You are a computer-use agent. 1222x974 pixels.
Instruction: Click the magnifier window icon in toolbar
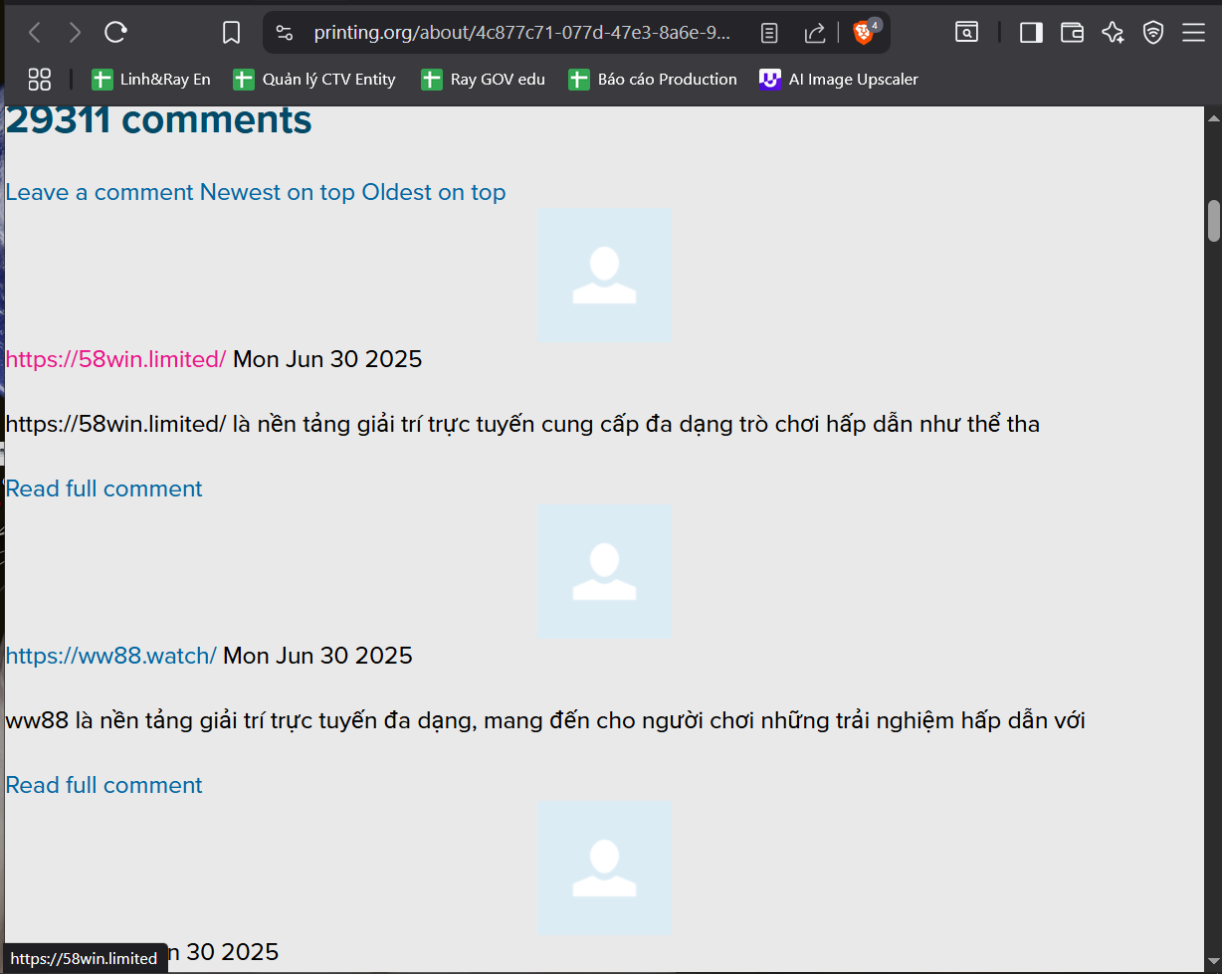click(x=966, y=33)
